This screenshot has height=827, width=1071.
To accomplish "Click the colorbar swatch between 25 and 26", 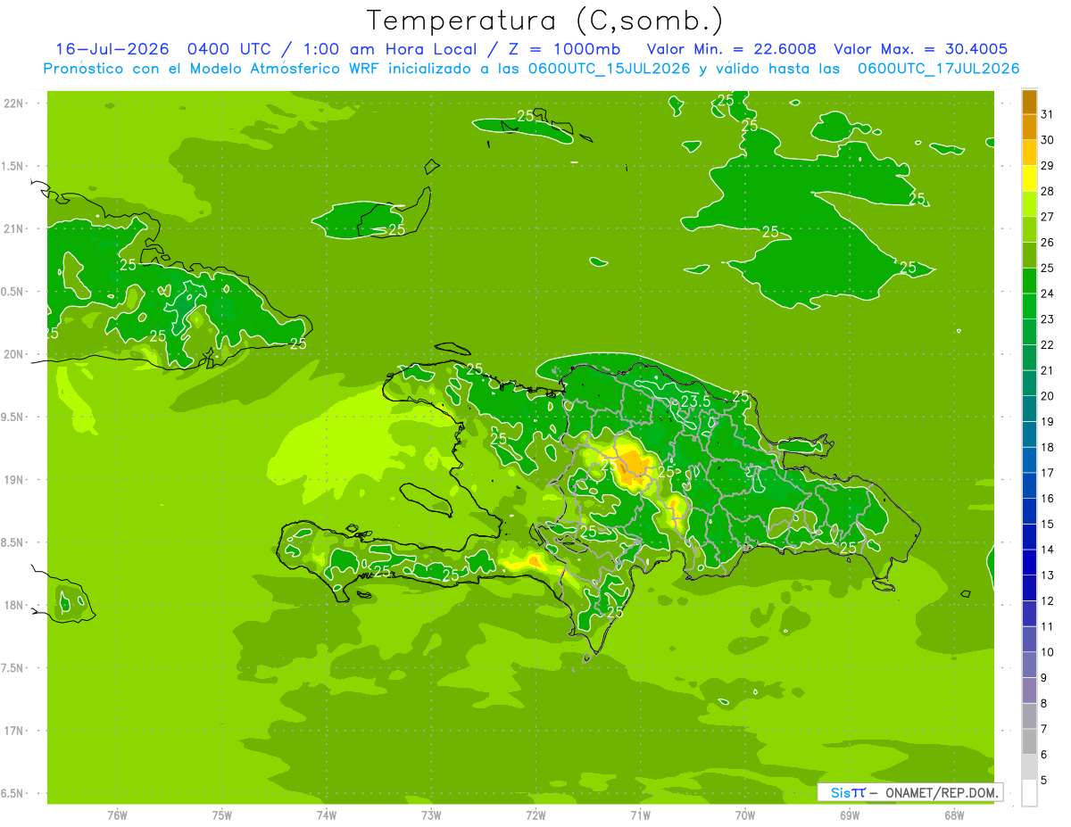I will [x=1029, y=255].
